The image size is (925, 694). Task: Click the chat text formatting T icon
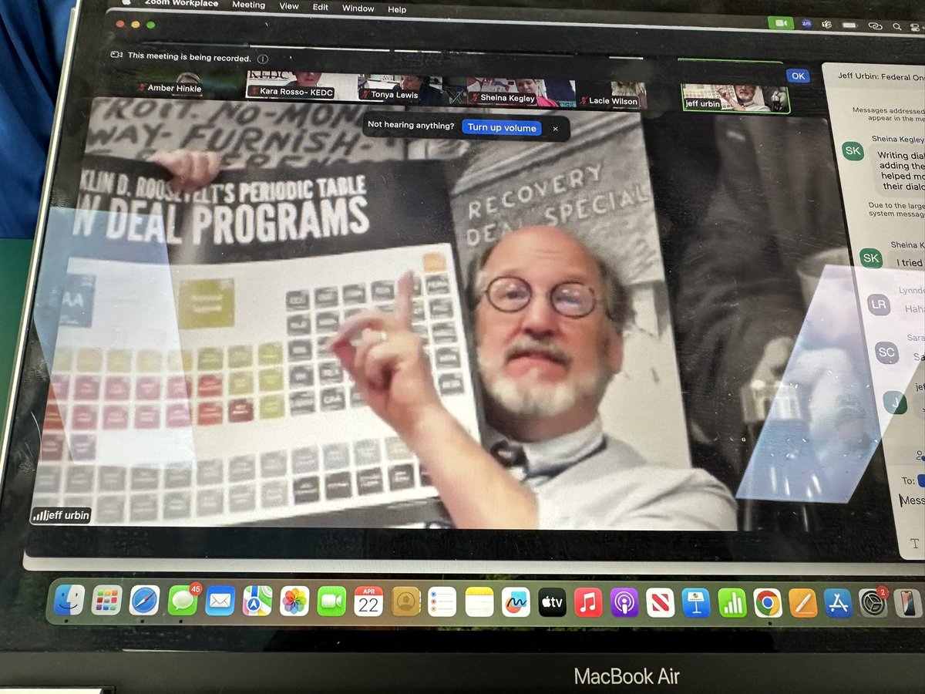click(x=914, y=544)
